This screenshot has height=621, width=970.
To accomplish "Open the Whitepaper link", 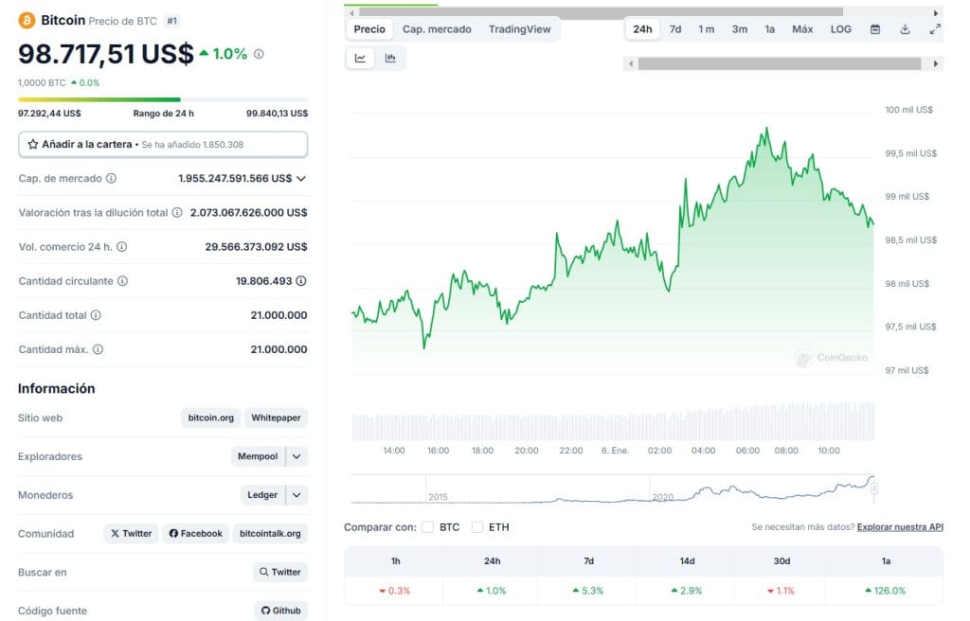I will pyautogui.click(x=276, y=418).
